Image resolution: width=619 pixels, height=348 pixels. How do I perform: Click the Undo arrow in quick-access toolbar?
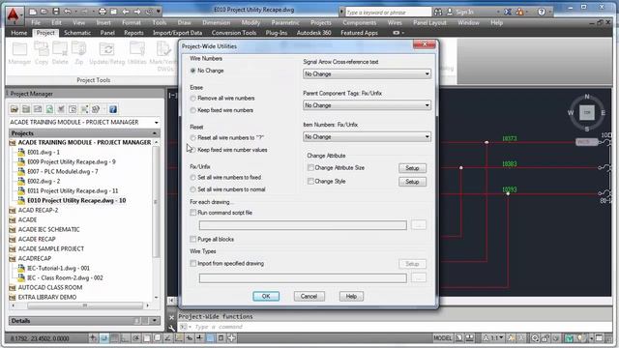pyautogui.click(x=67, y=12)
